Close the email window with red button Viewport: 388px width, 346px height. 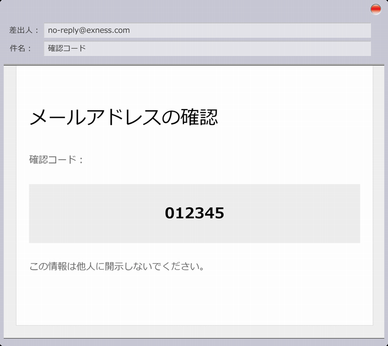(375, 9)
